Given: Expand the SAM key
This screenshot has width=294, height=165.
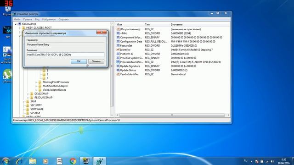Looking at the screenshot, I should tap(24, 102).
